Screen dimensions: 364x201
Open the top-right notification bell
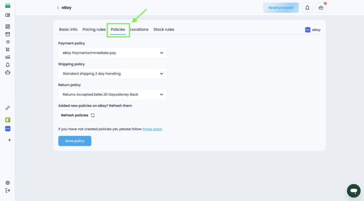point(307,8)
